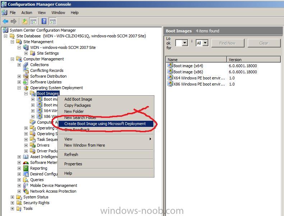
Task: Choose Refresh in context menu
Action: [106, 155]
